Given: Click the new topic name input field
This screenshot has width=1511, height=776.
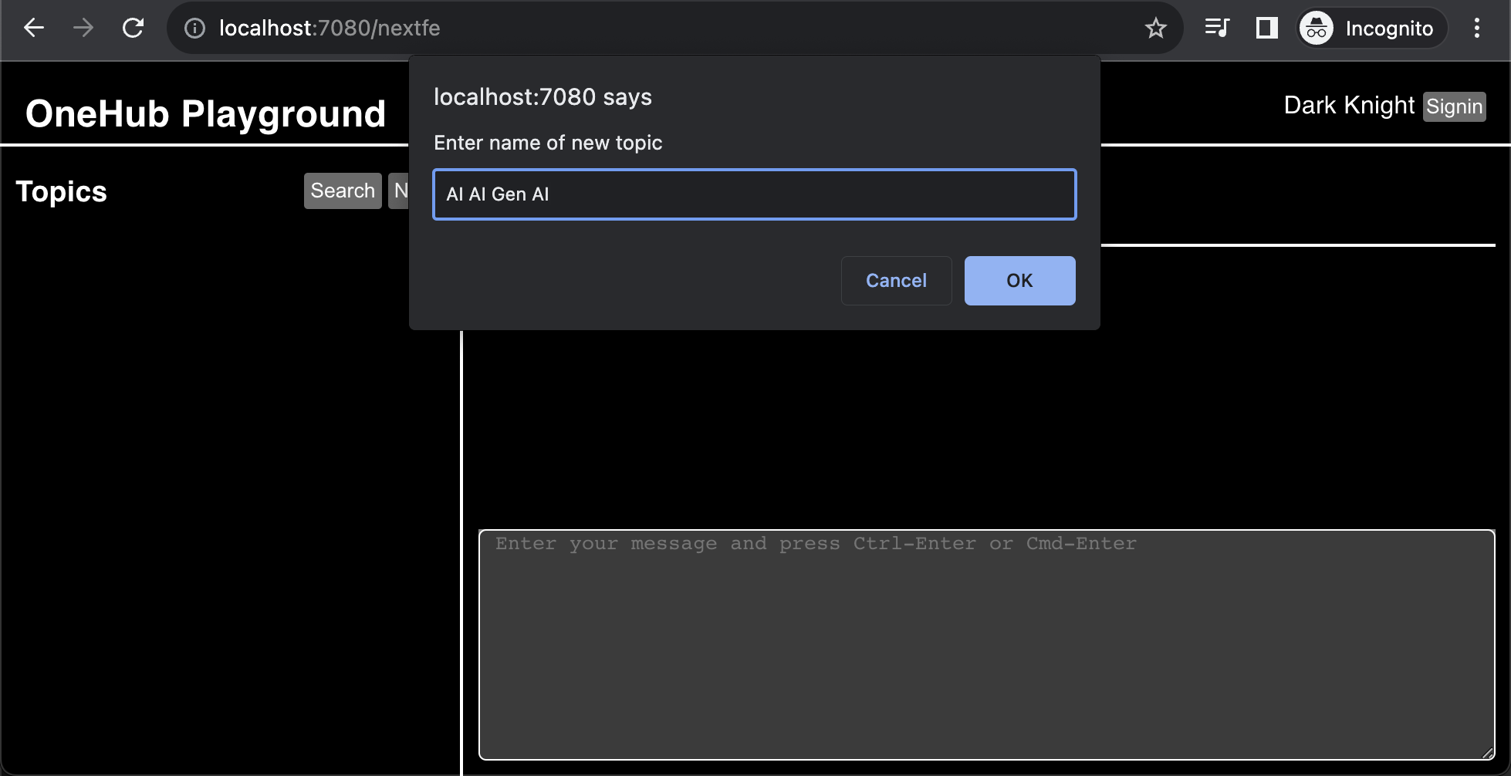Looking at the screenshot, I should (754, 194).
